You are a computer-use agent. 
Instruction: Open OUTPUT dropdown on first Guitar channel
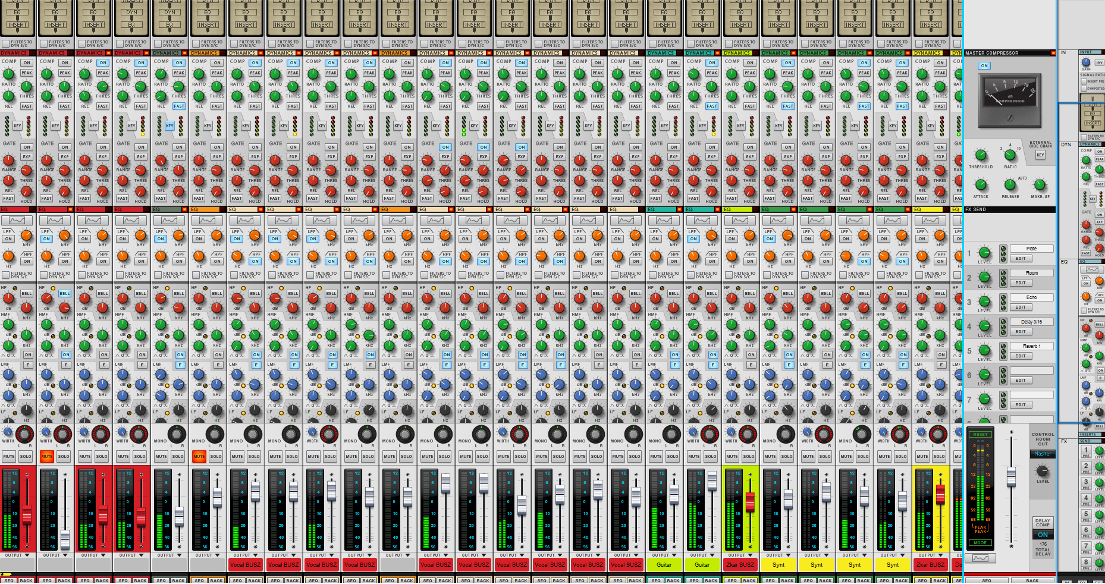(x=665, y=555)
